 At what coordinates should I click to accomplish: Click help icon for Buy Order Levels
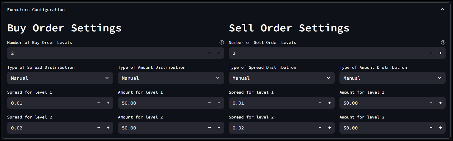coord(221,42)
